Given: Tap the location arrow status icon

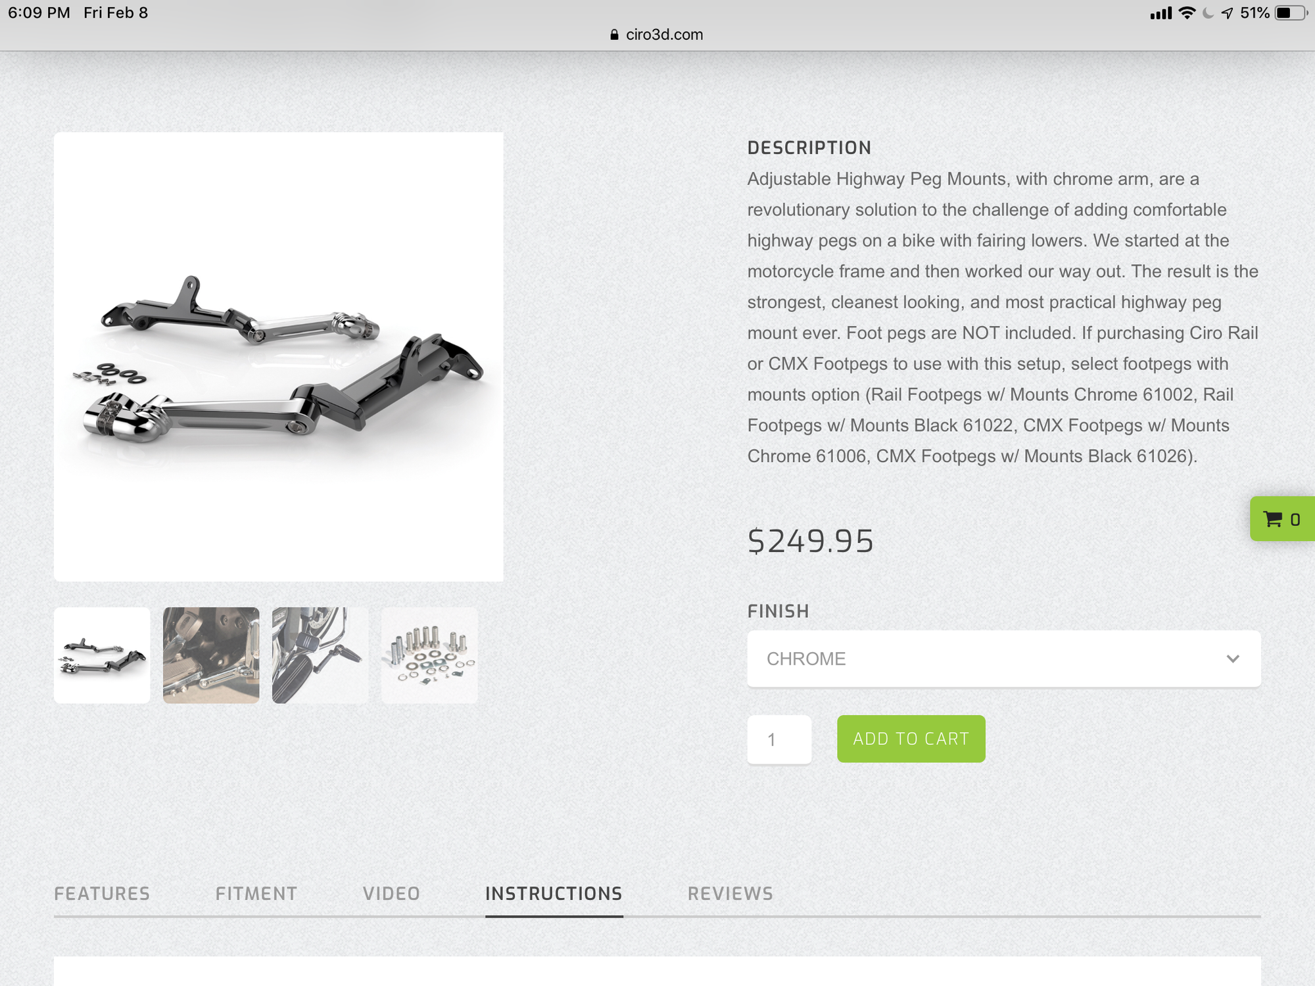Looking at the screenshot, I should point(1227,13).
